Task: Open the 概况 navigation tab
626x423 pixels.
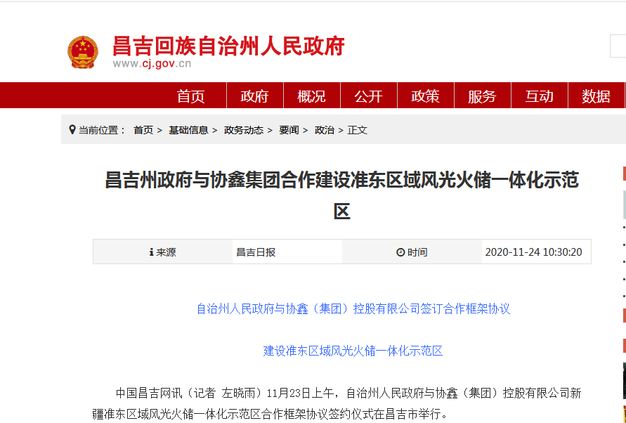Action: [x=311, y=96]
